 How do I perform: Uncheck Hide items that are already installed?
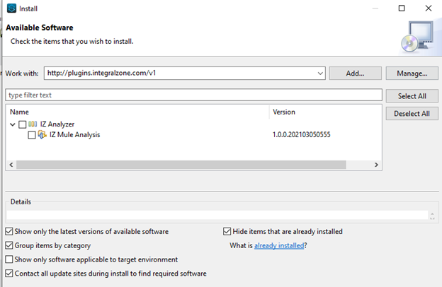coord(227,232)
